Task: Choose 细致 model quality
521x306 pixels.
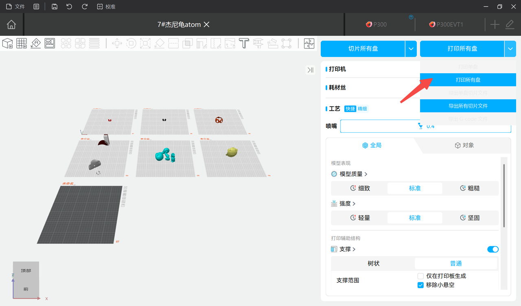Action: click(x=360, y=188)
